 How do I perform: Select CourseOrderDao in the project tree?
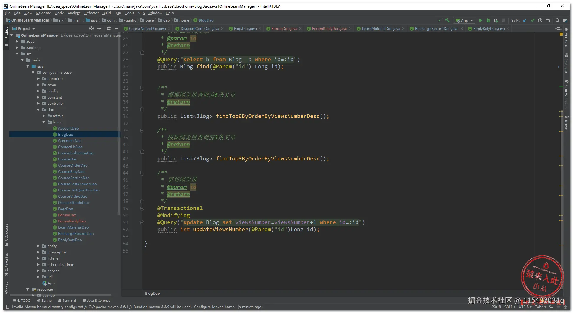coord(73,165)
